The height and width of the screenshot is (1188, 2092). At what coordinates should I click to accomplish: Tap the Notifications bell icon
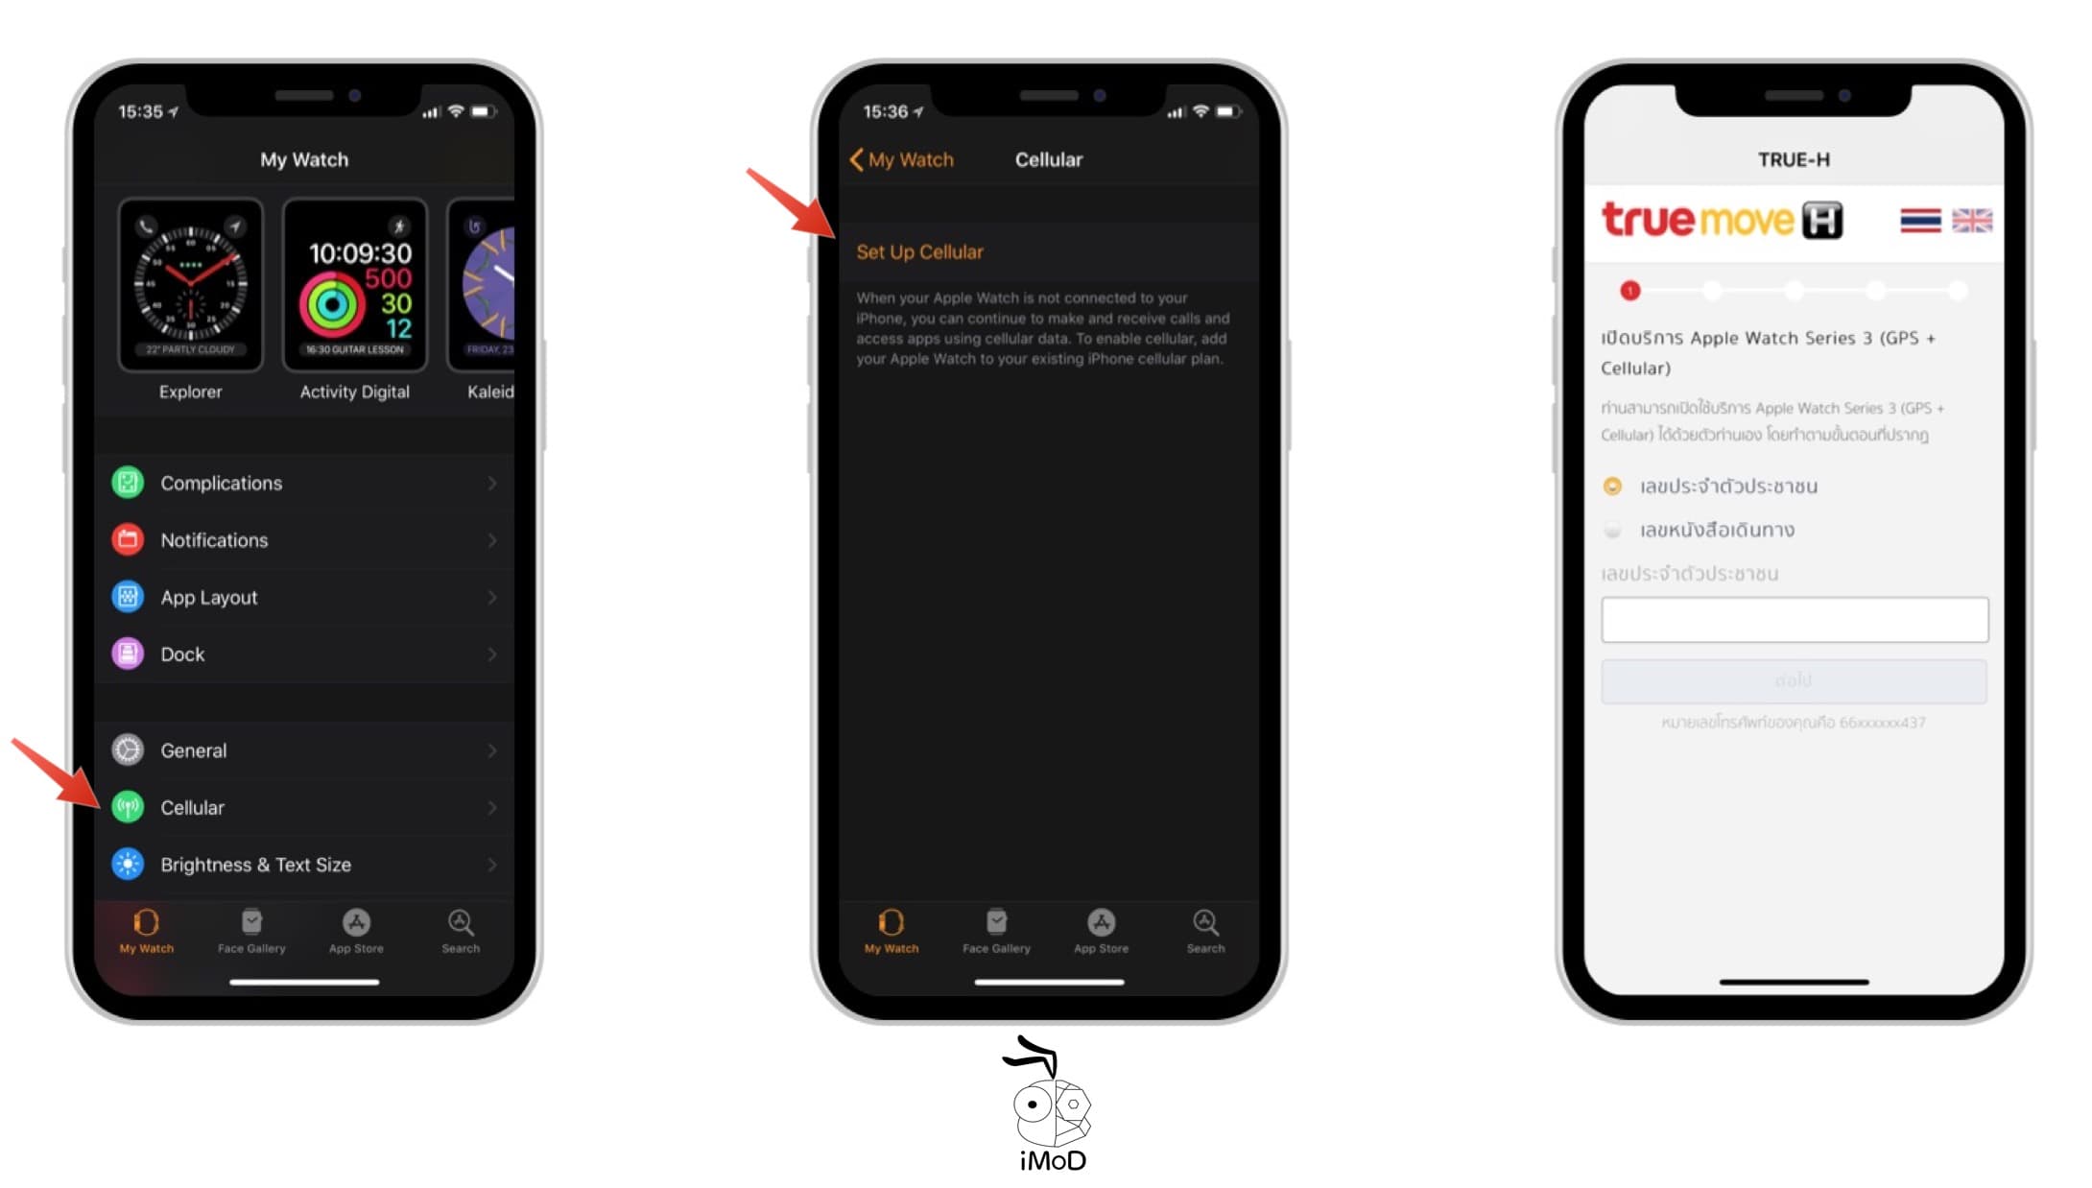coord(127,538)
